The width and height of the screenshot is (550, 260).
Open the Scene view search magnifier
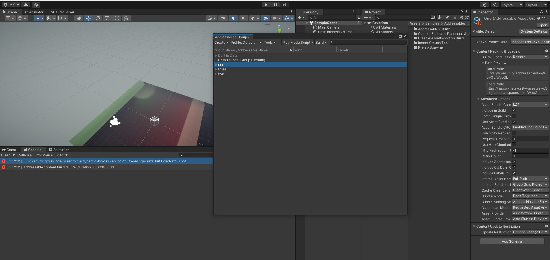(494, 5)
